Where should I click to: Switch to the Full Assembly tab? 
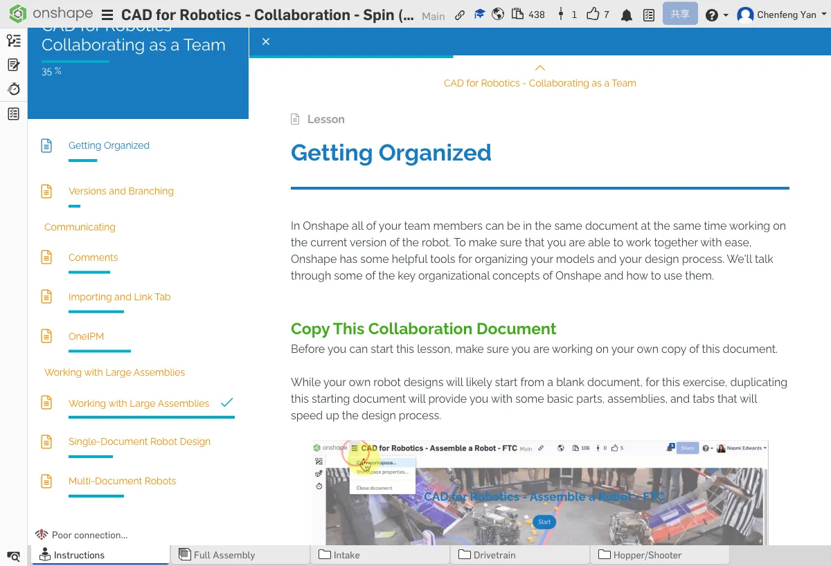point(224,555)
